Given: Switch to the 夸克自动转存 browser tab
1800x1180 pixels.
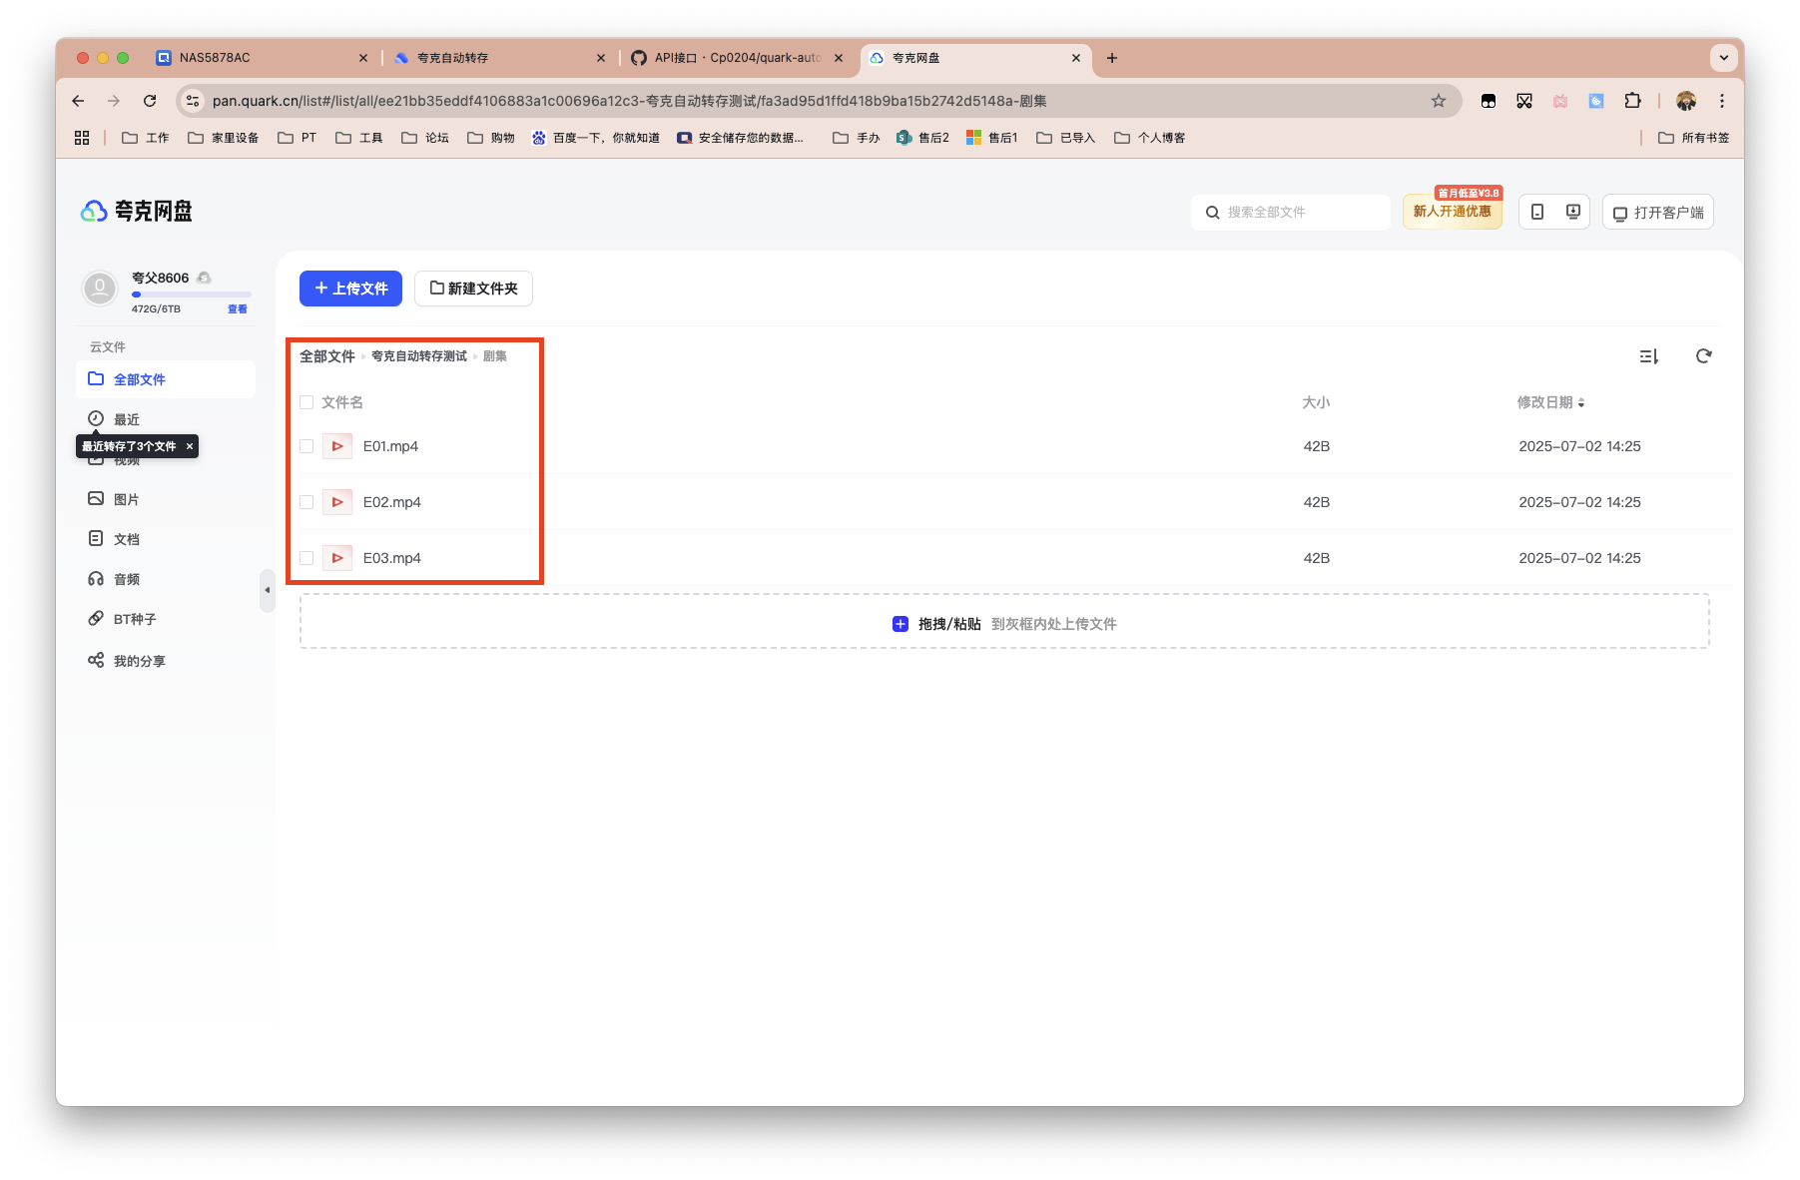Looking at the screenshot, I should click(x=496, y=58).
